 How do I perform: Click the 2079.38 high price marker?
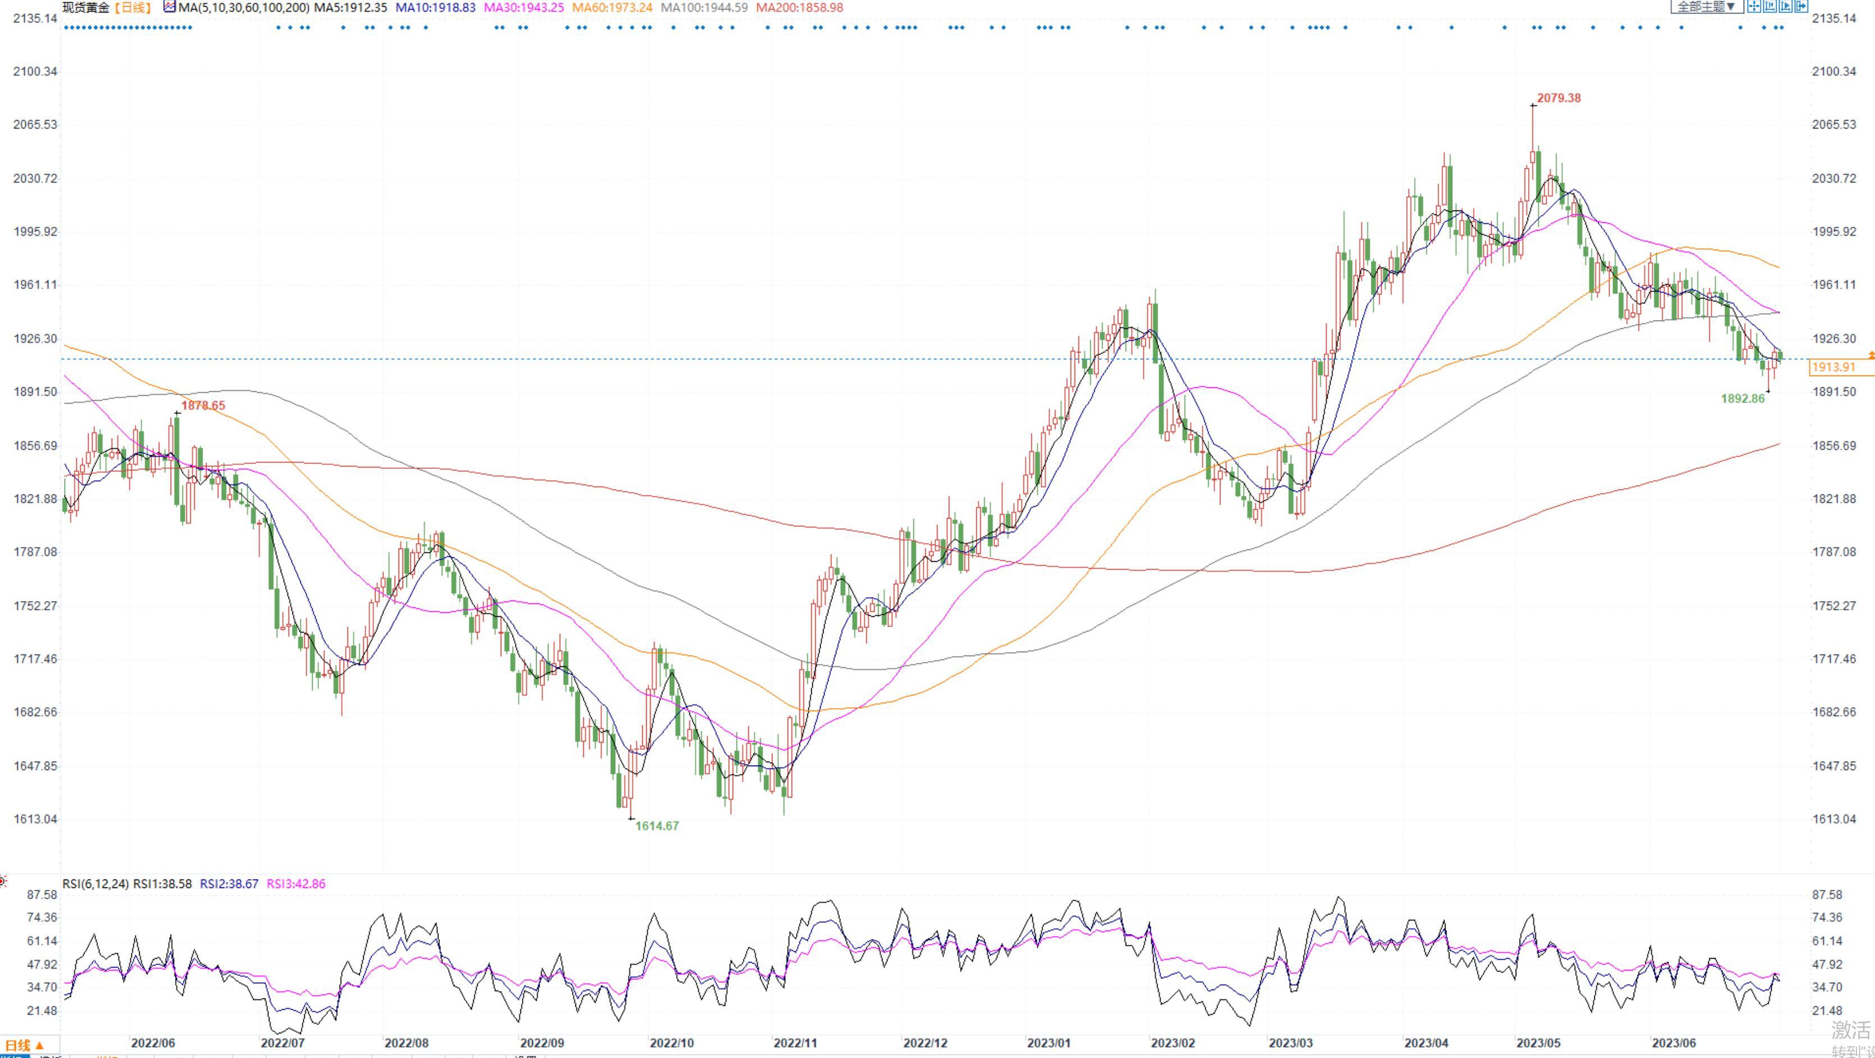coord(1558,98)
